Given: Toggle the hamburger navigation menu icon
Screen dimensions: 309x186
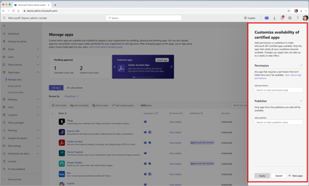Looking at the screenshot, I should click(x=4, y=26).
